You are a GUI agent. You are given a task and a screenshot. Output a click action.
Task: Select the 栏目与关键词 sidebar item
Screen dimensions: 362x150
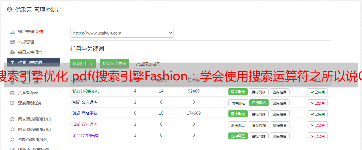pos(33,62)
